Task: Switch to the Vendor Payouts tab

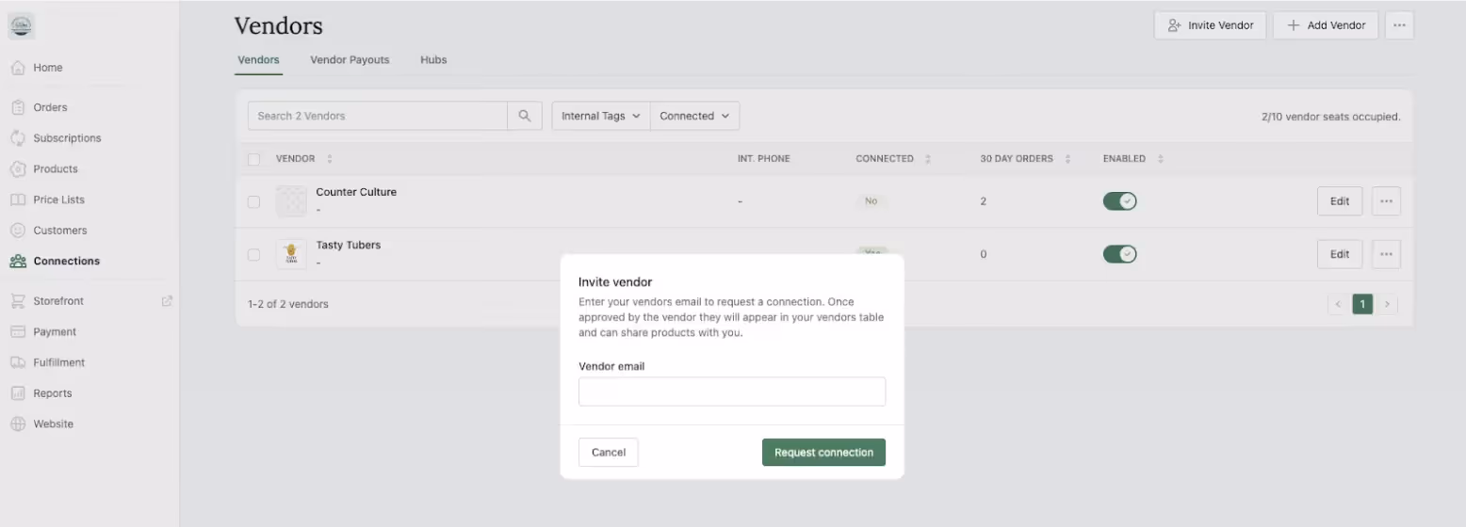Action: tap(350, 60)
